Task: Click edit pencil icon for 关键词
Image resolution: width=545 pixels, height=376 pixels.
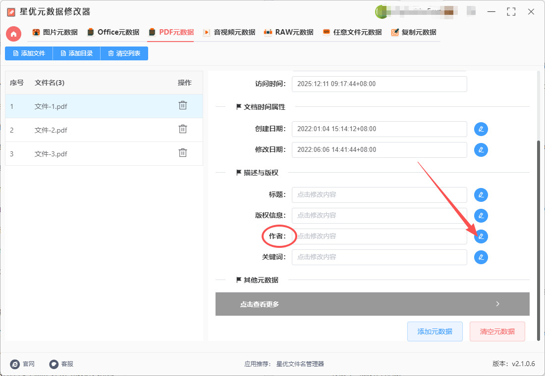Action: tap(481, 257)
